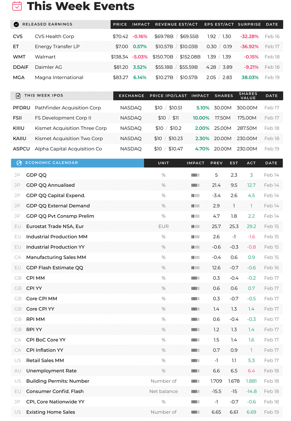Image resolution: width=291 pixels, height=421 pixels.
Task: Click the Consumer Confid. Flash label
Action: [55, 391]
